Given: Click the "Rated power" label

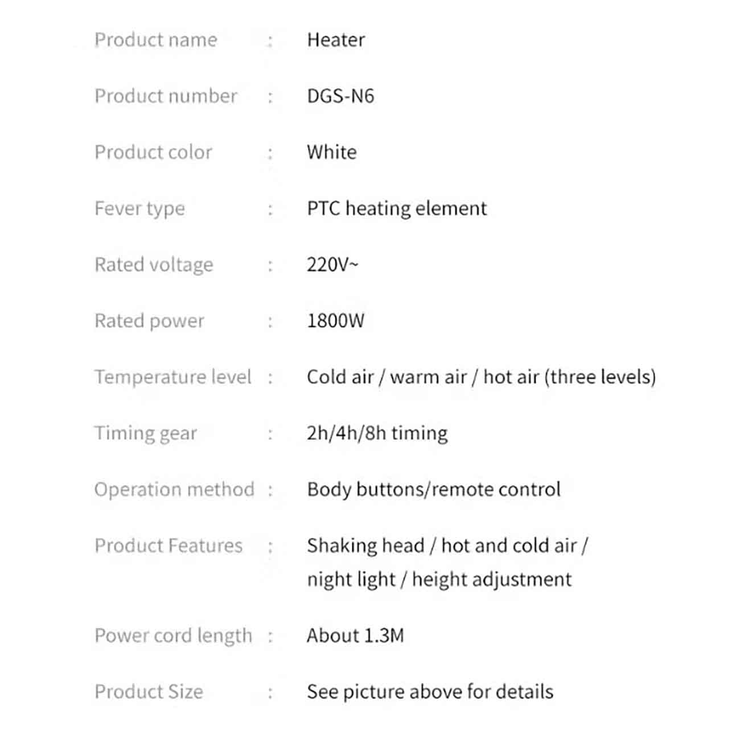Looking at the screenshot, I should (149, 321).
